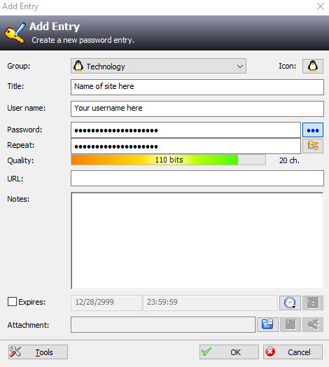Click the disabled calendar button beside expiry time
The image size is (329, 367).
[313, 303]
